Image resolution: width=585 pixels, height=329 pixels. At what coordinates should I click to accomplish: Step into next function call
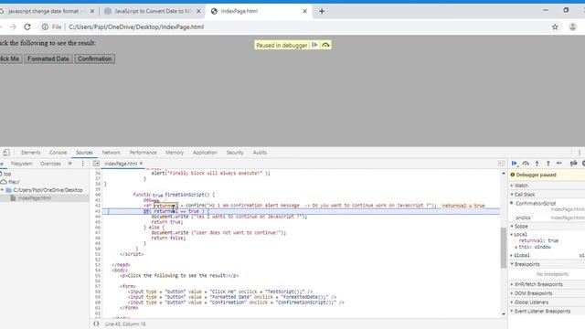[x=537, y=164]
